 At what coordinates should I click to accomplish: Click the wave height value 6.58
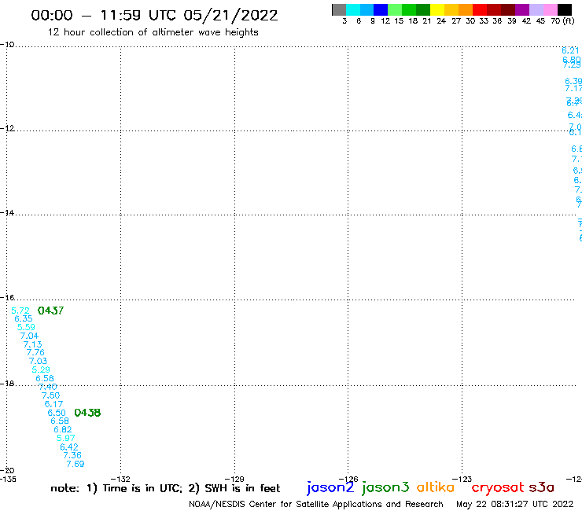click(x=60, y=421)
